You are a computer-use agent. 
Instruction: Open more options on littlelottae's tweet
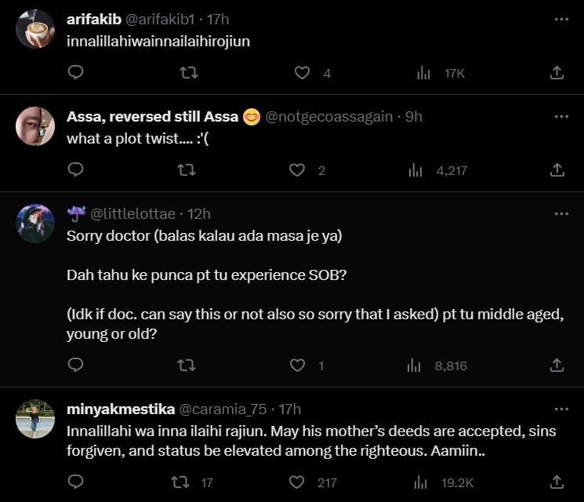tap(561, 213)
